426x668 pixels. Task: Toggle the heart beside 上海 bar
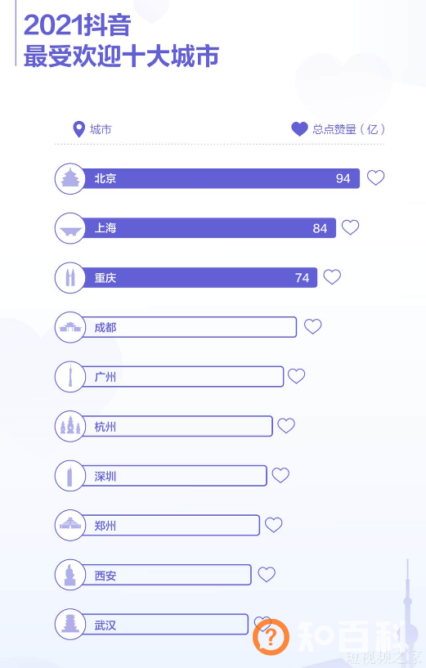point(350,227)
